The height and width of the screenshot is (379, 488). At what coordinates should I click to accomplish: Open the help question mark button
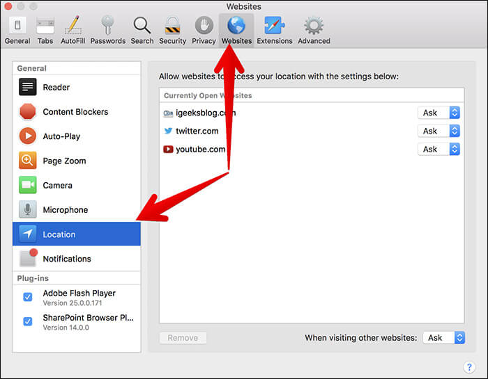469,367
